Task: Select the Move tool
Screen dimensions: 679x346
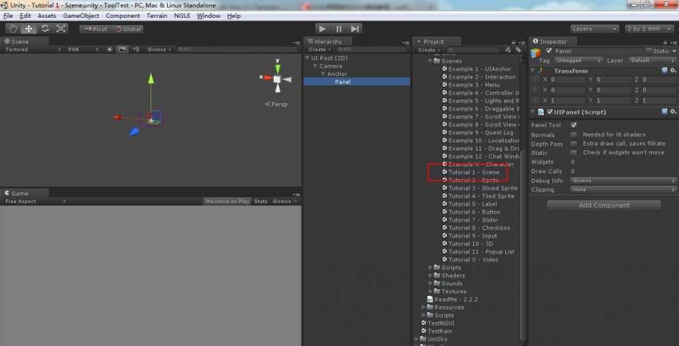Action: tap(29, 29)
